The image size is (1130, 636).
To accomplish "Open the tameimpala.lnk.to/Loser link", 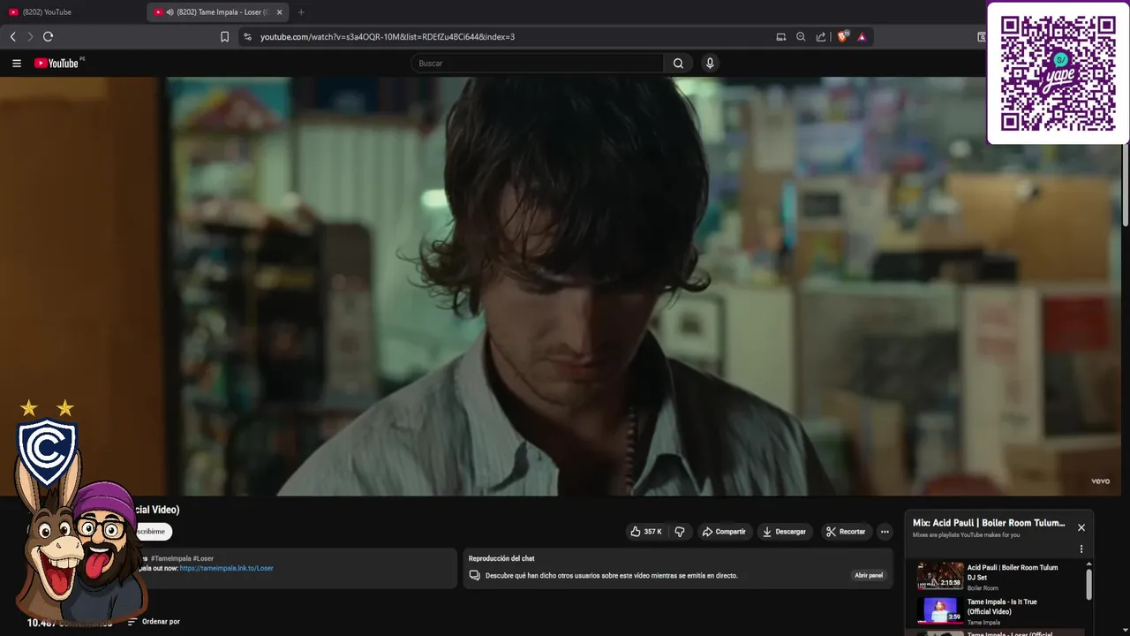I will point(226,568).
